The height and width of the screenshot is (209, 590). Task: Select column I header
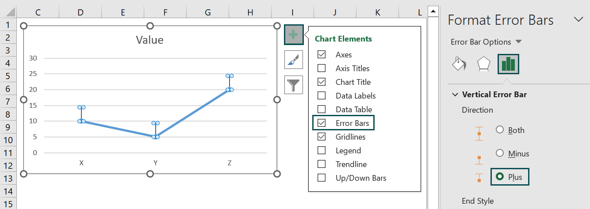pos(293,13)
